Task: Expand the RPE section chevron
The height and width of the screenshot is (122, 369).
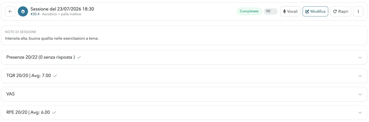Action: pyautogui.click(x=360, y=112)
